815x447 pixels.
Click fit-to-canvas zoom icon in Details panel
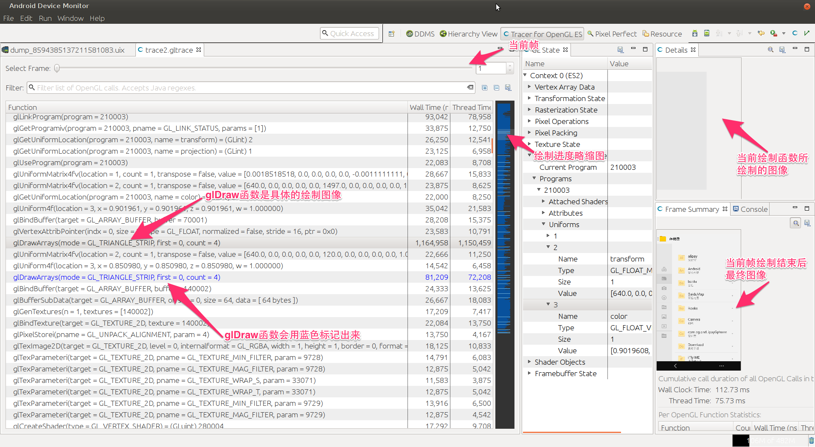[x=770, y=50]
